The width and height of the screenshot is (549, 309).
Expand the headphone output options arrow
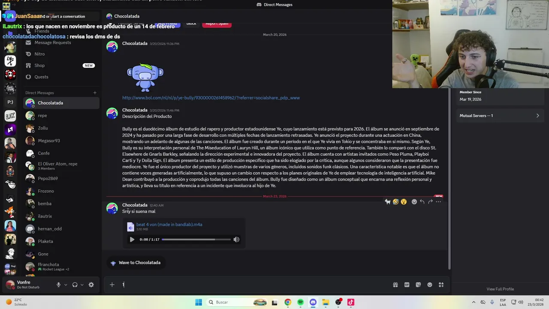click(81, 285)
